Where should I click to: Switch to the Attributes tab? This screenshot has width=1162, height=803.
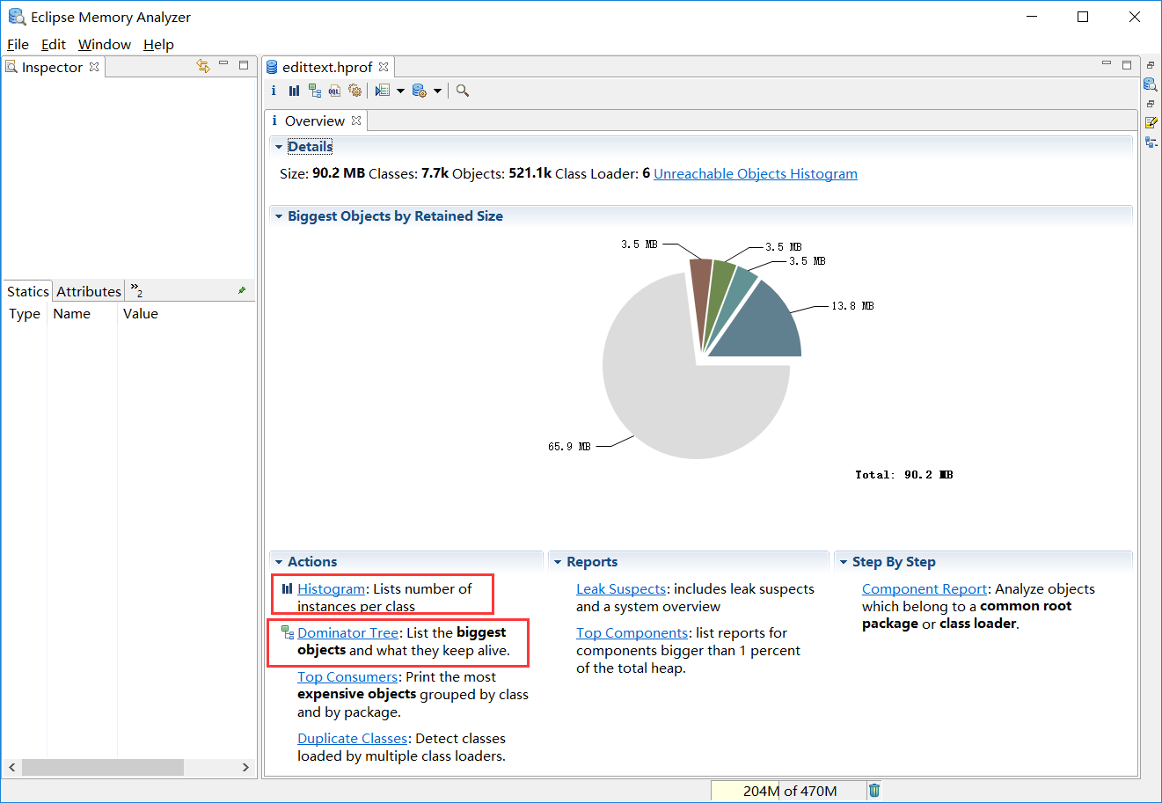tap(89, 291)
